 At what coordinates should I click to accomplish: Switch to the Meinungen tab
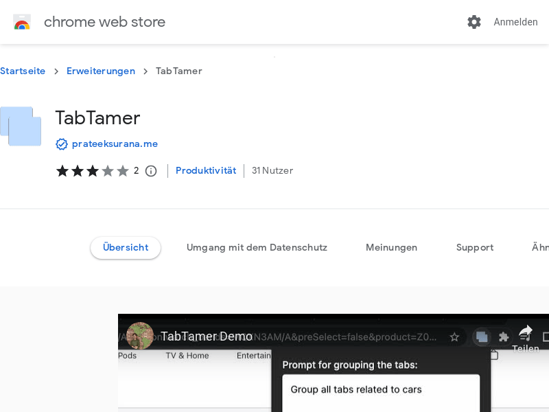(391, 248)
